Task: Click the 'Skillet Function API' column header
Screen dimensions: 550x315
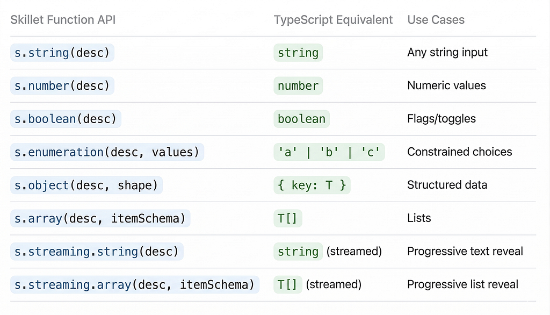Action: 63,20
